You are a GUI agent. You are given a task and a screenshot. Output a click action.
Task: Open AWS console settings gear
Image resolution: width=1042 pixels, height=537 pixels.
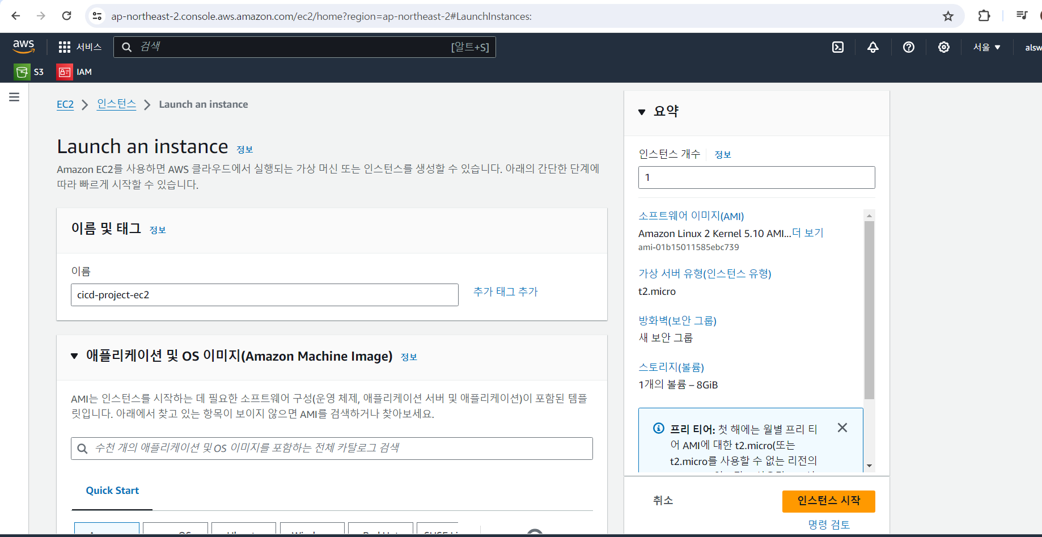[944, 47]
